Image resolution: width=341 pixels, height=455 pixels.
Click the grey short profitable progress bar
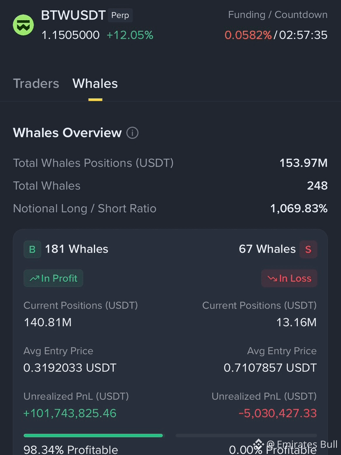(246, 436)
